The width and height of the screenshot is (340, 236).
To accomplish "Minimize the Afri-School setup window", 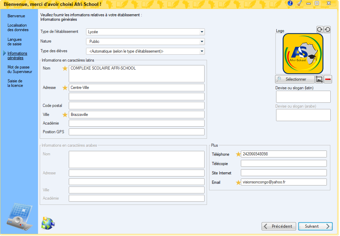I will [x=309, y=3].
